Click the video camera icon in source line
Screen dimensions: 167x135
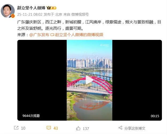tap(52, 35)
